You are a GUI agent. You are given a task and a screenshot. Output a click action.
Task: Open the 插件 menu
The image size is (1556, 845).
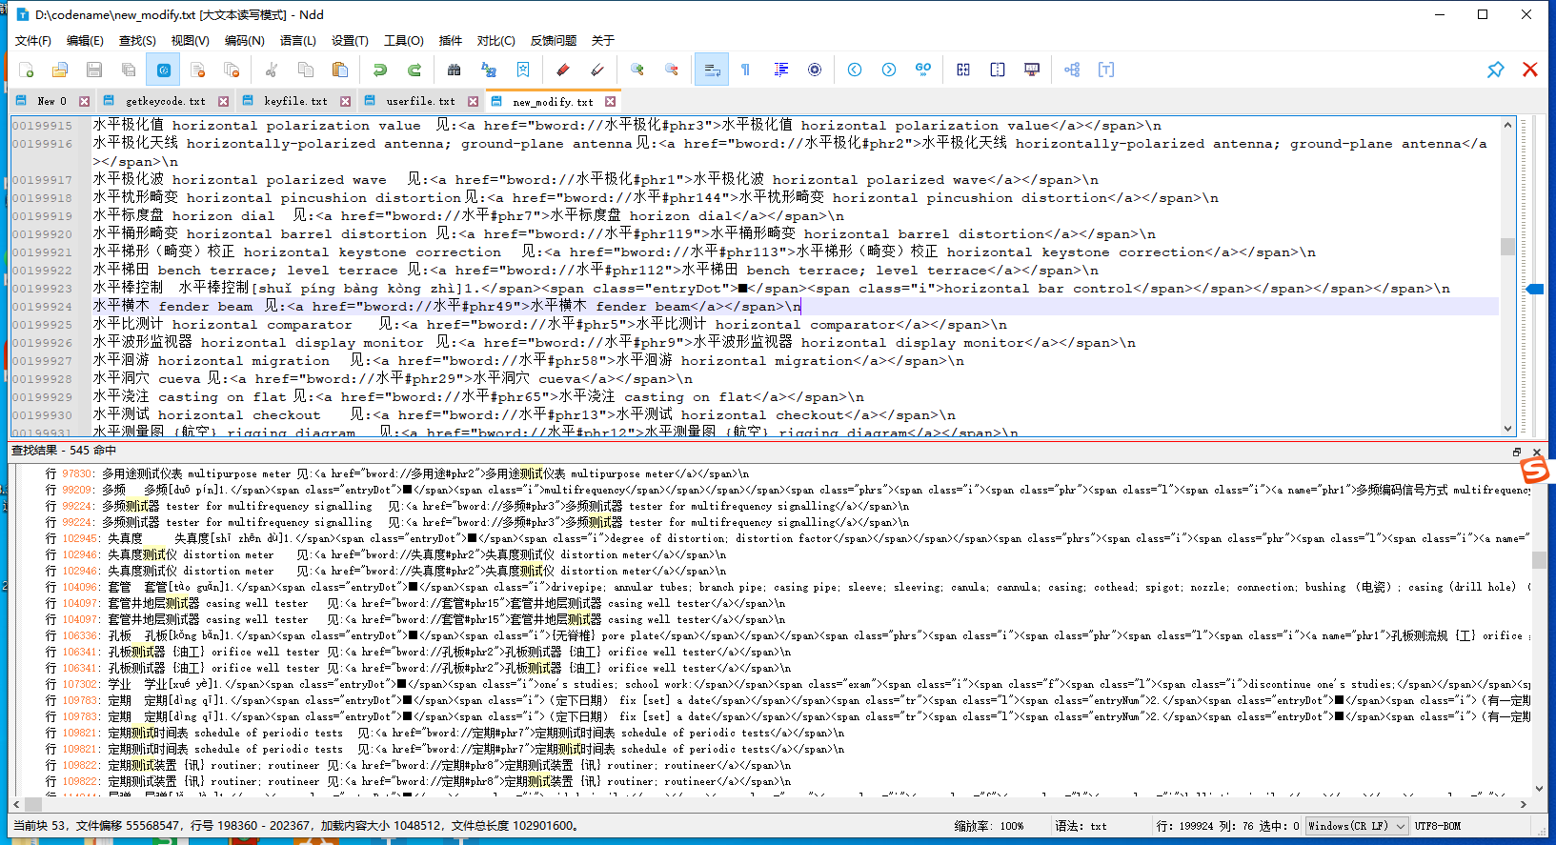pyautogui.click(x=450, y=40)
